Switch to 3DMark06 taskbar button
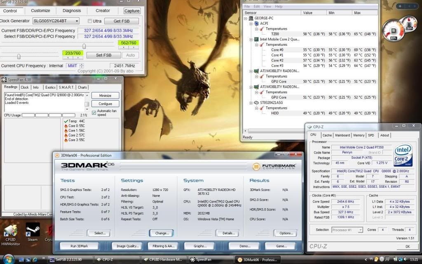Viewport: 422px width, 264px height. click(258, 260)
